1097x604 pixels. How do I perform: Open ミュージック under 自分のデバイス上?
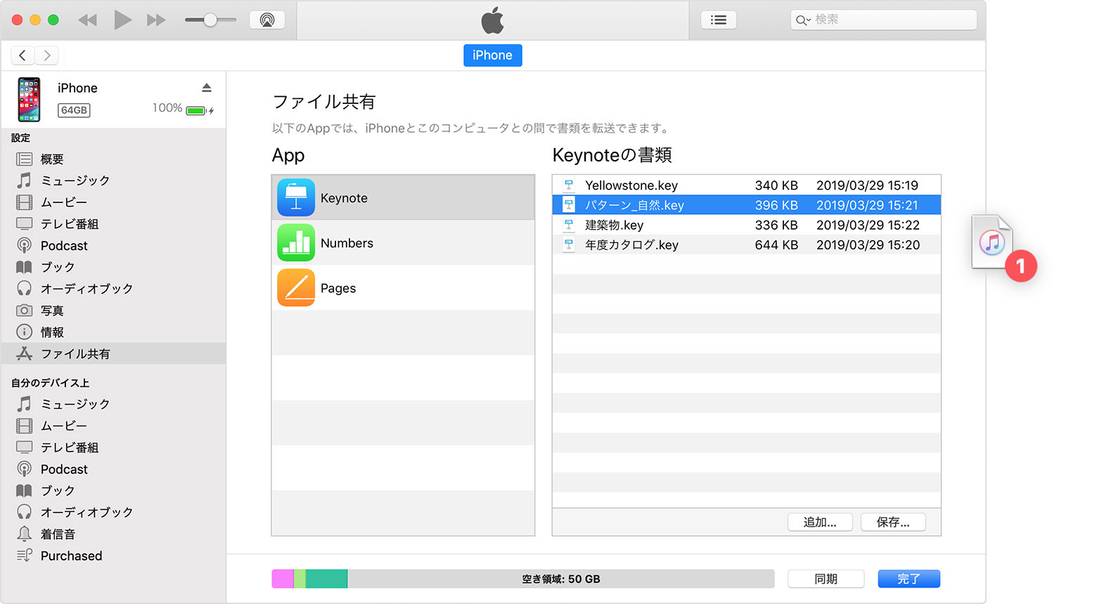(x=113, y=404)
